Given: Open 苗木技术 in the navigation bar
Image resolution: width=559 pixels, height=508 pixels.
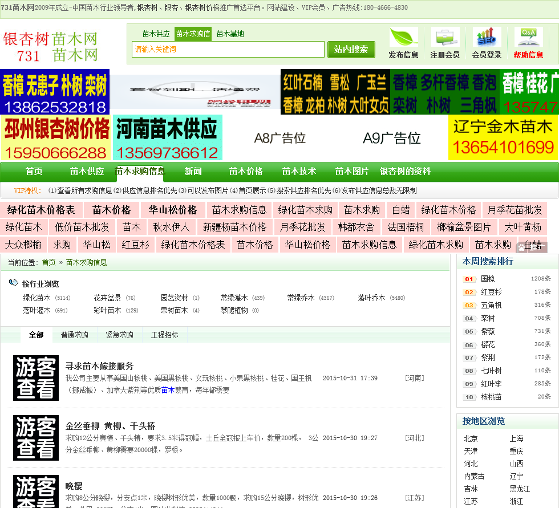Looking at the screenshot, I should point(299,172).
